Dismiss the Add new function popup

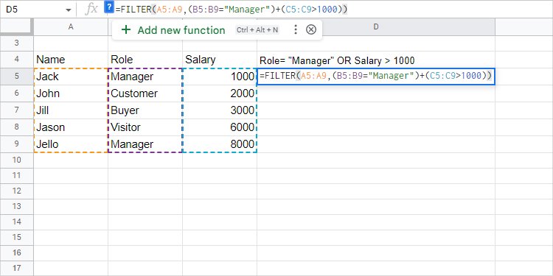[x=310, y=29]
